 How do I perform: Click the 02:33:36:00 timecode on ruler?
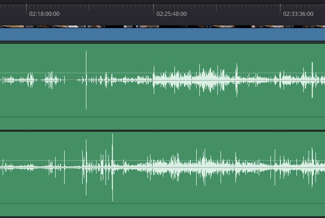tap(298, 14)
